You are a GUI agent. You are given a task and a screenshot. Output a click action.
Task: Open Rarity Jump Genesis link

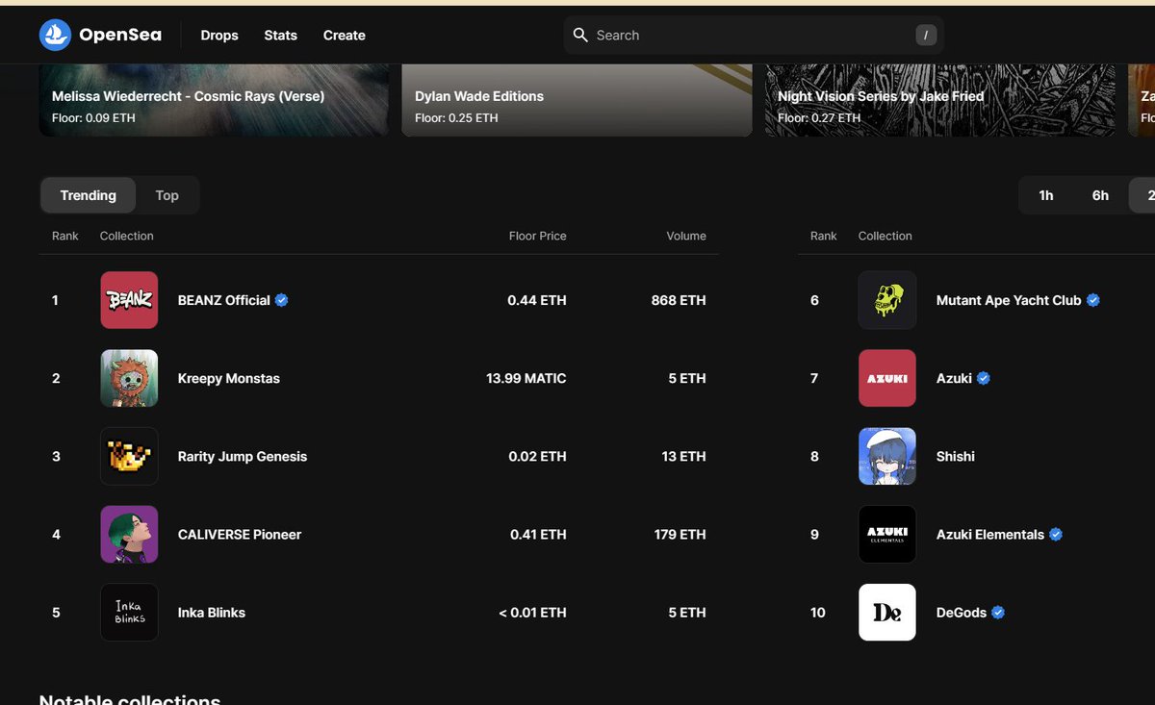243,456
